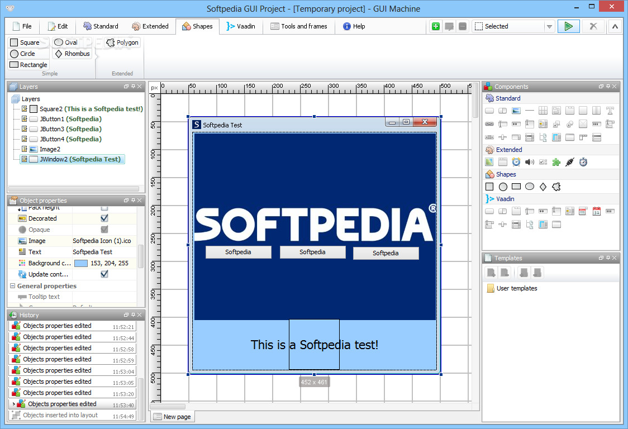
Task: Click the Layers panel horizontal scrollbar
Action: point(74,189)
